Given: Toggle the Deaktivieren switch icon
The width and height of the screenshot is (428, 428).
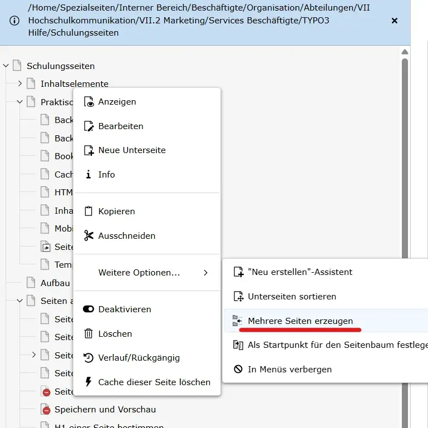Looking at the screenshot, I should tap(88, 309).
